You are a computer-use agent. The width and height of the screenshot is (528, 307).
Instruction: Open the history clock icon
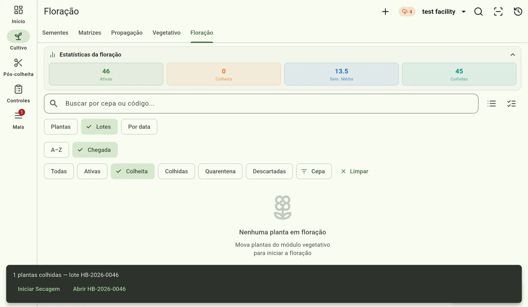click(518, 12)
